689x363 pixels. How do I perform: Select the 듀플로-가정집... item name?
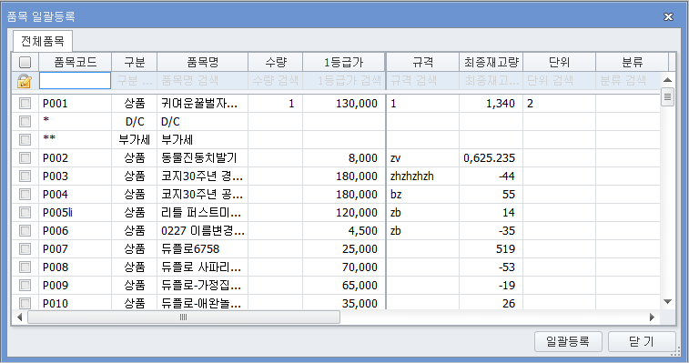click(203, 286)
